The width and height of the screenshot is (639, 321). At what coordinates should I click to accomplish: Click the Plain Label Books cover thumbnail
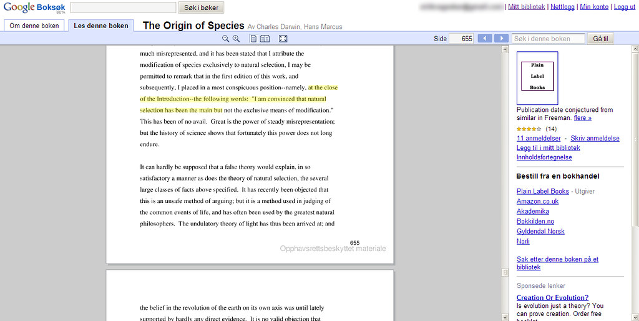537,78
